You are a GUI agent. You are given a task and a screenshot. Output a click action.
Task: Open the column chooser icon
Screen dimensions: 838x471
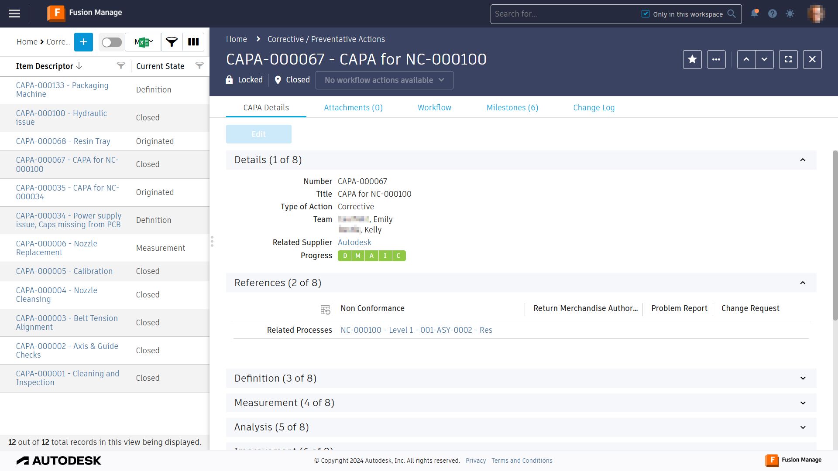tap(193, 42)
